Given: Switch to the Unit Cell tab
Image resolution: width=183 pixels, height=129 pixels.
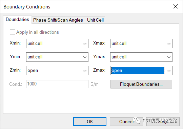Looking at the screenshot, I should click(x=95, y=20).
